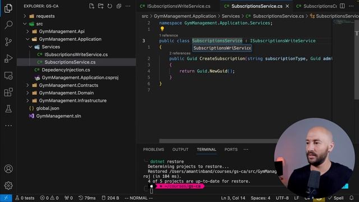Click the lightbulb code action icon
The width and height of the screenshot is (359, 202).
(162, 29)
